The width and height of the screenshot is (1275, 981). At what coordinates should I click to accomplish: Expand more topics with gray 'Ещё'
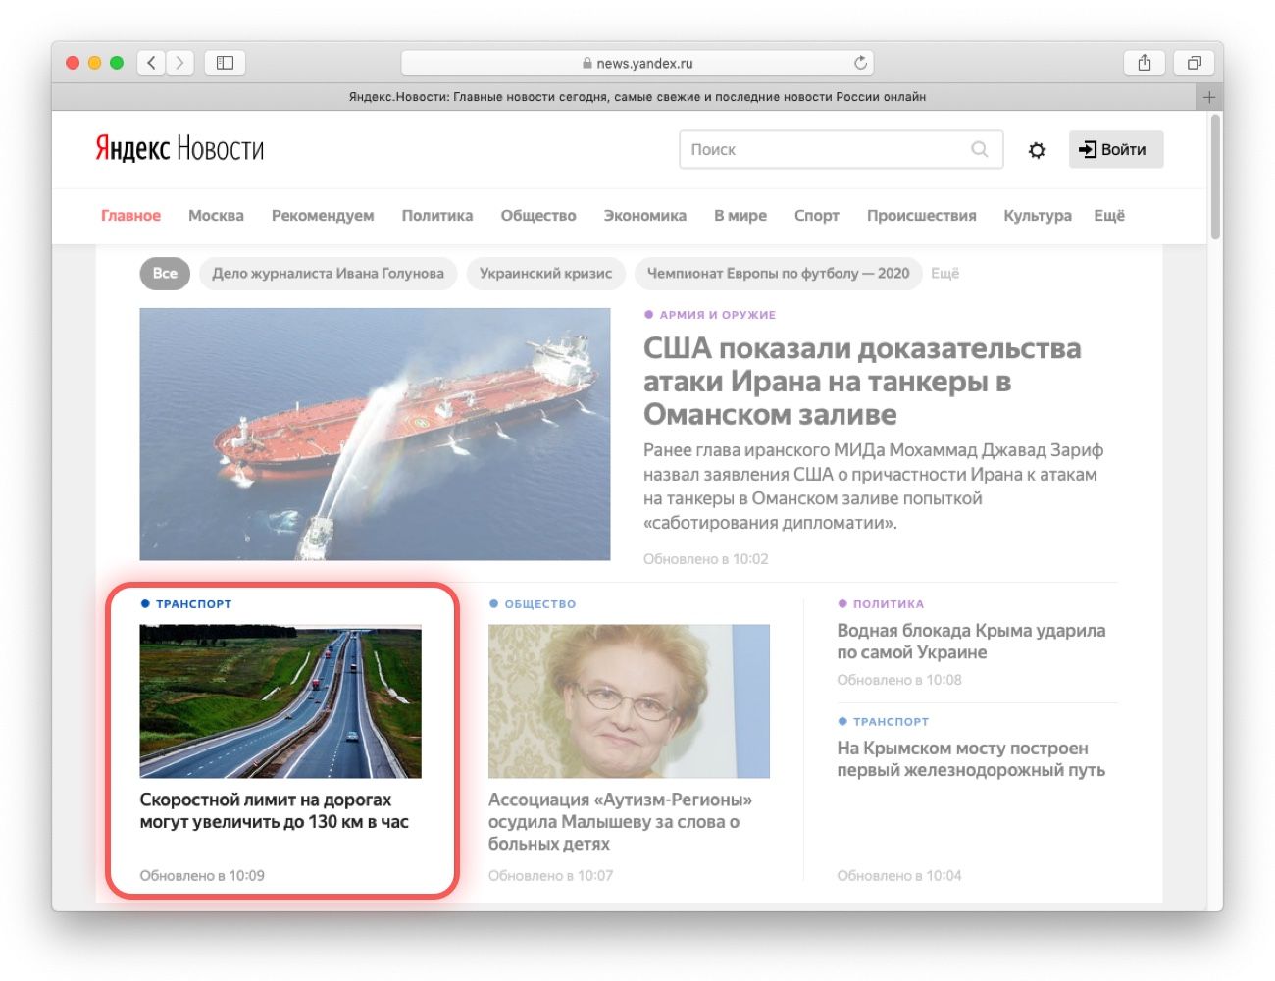944,274
